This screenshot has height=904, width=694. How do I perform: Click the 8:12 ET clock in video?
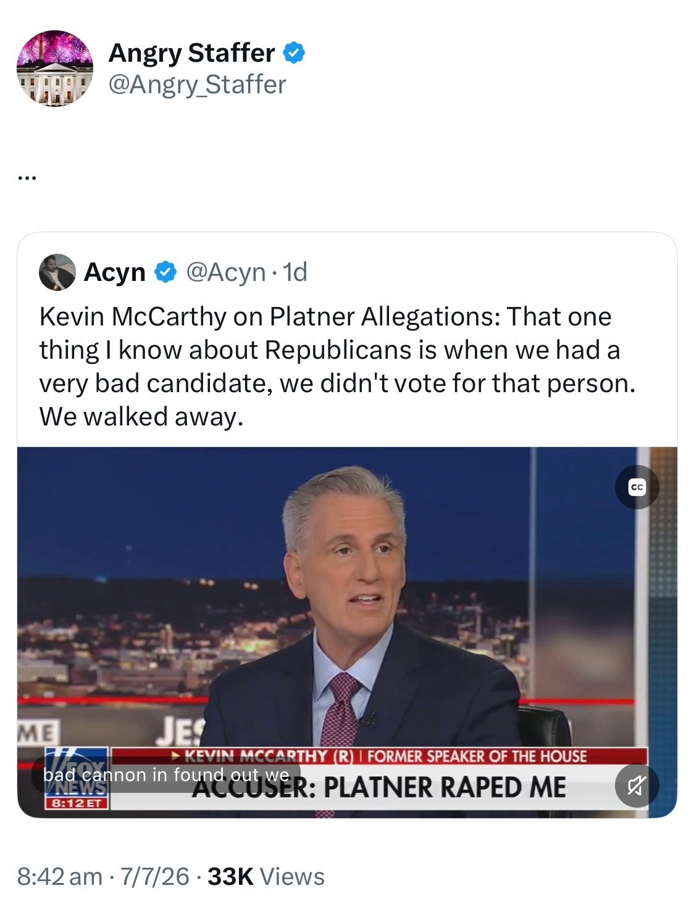(77, 803)
